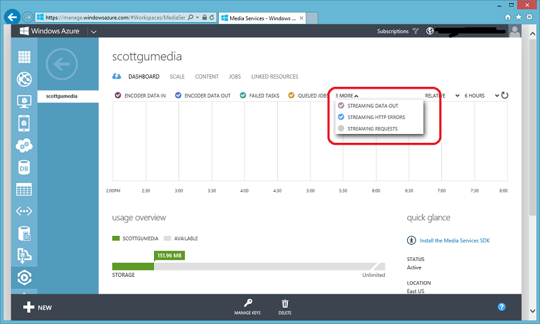This screenshot has width=540, height=324.
Task: Click the browser address bar URL
Action: pyautogui.click(x=116, y=18)
